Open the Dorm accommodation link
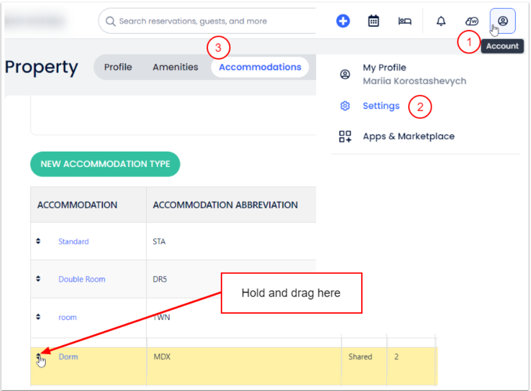This screenshot has height=391, width=531. [x=68, y=357]
